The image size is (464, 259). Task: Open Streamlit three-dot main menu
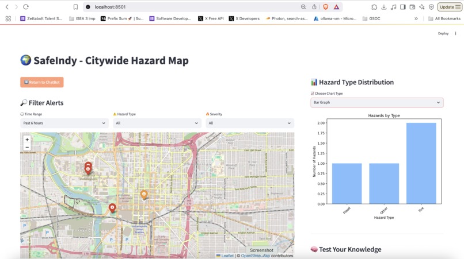tap(456, 33)
